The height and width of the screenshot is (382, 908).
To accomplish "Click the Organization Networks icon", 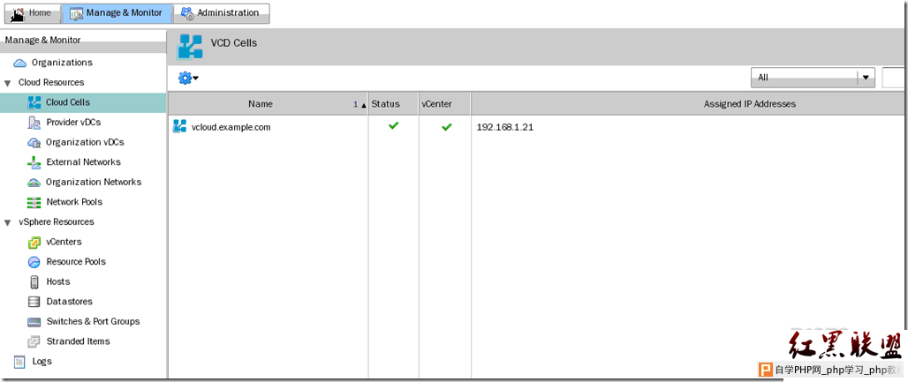I will 34,183.
